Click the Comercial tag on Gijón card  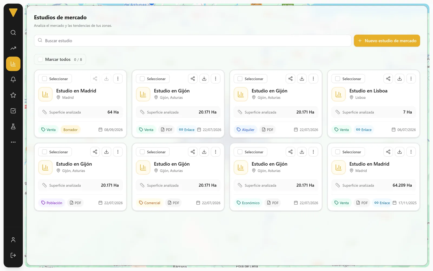150,203
